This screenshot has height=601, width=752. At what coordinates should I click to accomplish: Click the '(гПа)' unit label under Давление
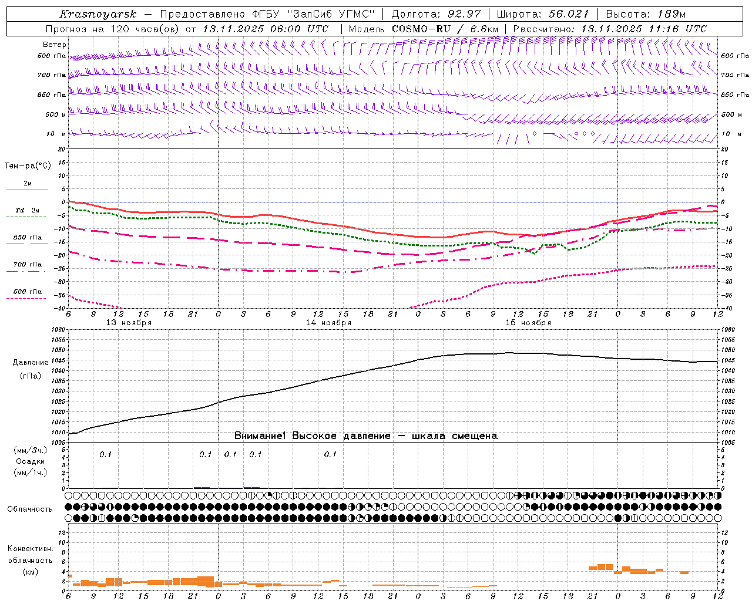click(x=31, y=376)
